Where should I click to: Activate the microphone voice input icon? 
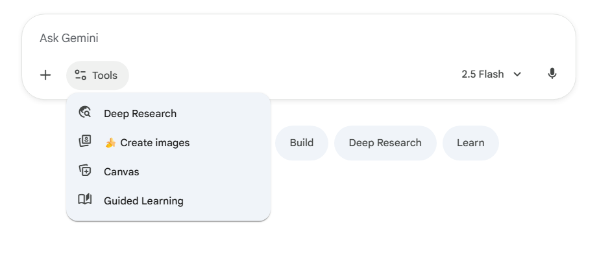click(552, 74)
